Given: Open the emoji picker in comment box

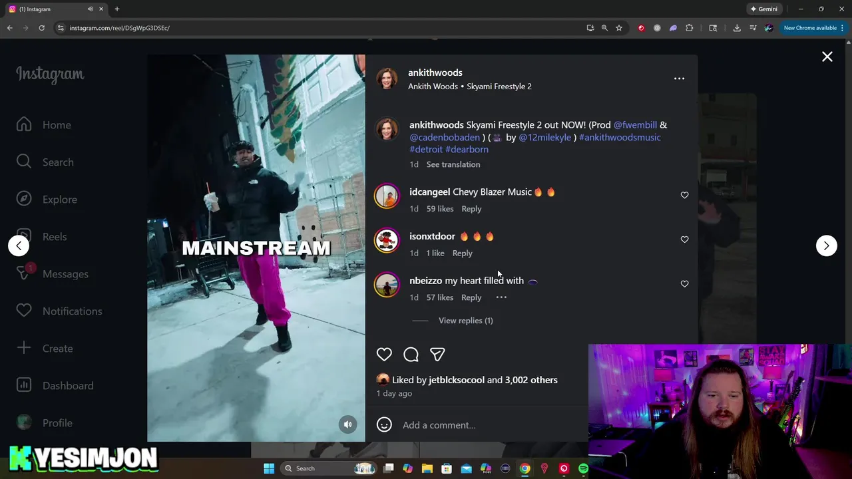Looking at the screenshot, I should pyautogui.click(x=384, y=424).
